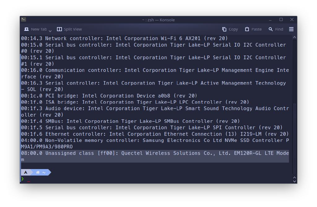Click the Split View icon
This screenshot has width=317, height=207.
(59, 29)
